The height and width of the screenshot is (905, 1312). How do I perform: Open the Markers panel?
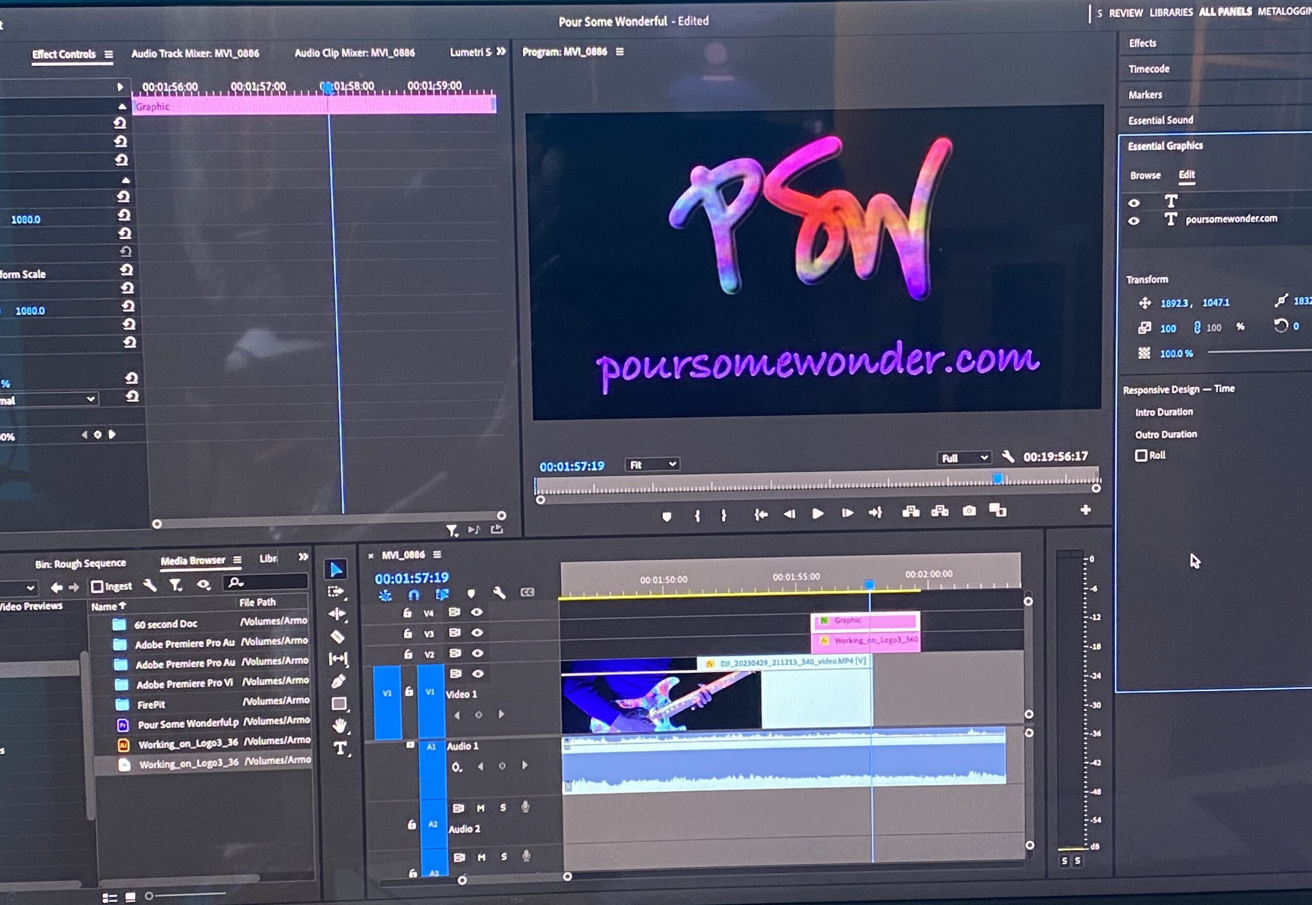point(1145,95)
